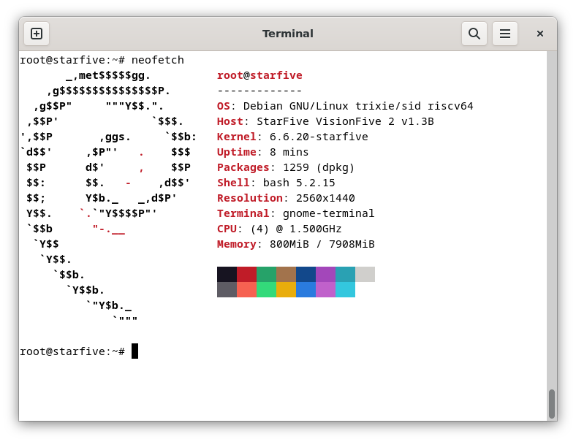Click the dark green color block
The image size is (576, 442).
click(x=266, y=274)
